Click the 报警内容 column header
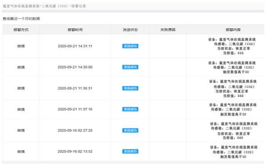The height and width of the screenshot is (165, 266). coord(233,30)
